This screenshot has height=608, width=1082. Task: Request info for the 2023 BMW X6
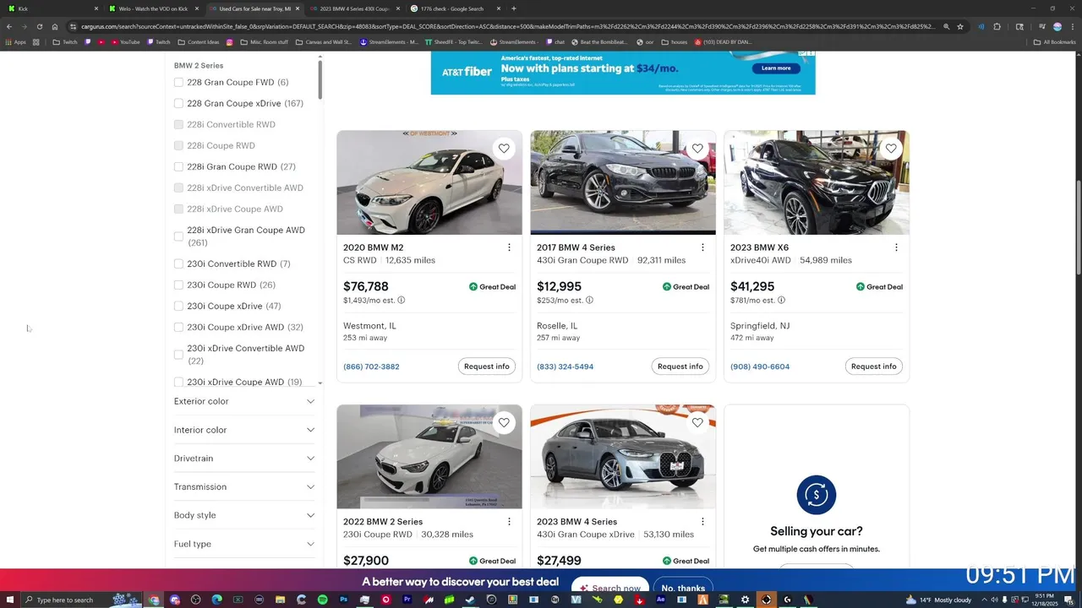tap(874, 366)
